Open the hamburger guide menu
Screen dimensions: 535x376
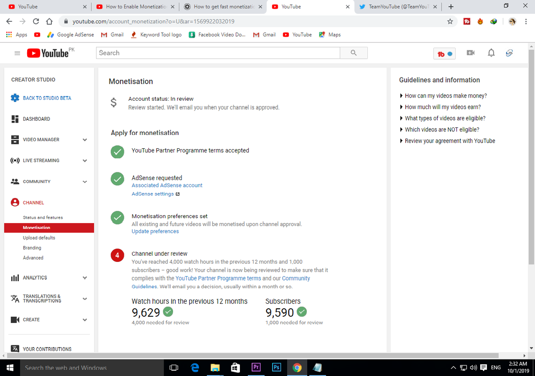pos(17,53)
